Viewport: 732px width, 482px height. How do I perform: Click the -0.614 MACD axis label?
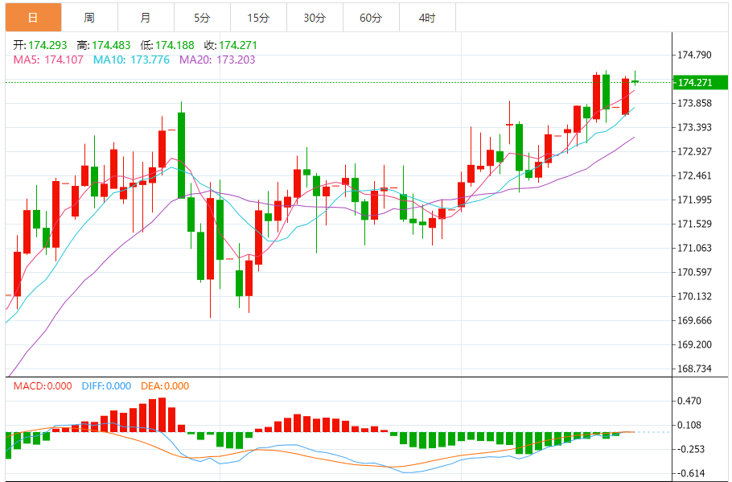(x=689, y=473)
